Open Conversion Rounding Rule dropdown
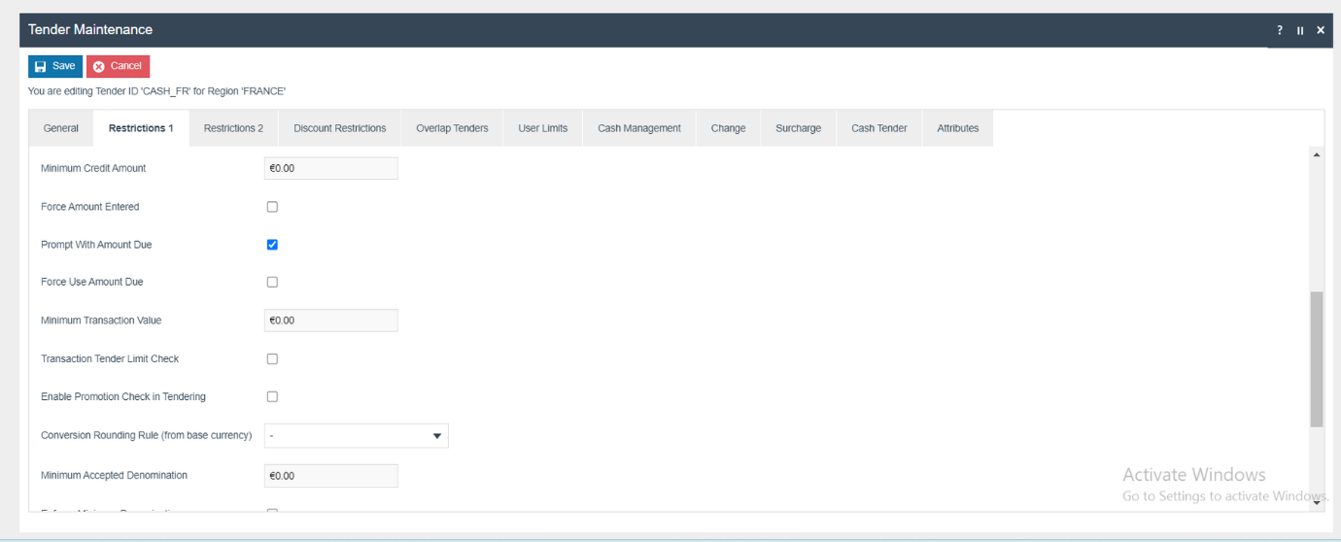This screenshot has width=1341, height=542. 356,436
